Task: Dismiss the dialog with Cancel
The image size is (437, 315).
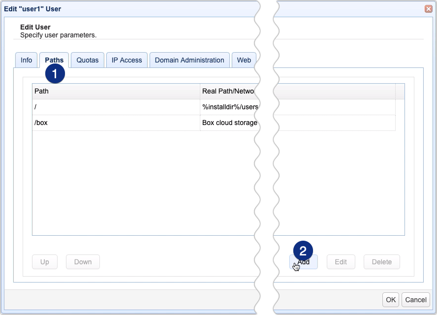Action: tap(415, 299)
